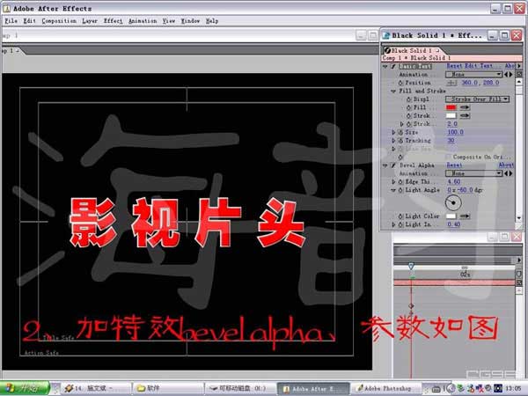Toggle stopwatch next to Stroke color swatch
The height and width of the screenshot is (396, 528).
click(x=409, y=116)
